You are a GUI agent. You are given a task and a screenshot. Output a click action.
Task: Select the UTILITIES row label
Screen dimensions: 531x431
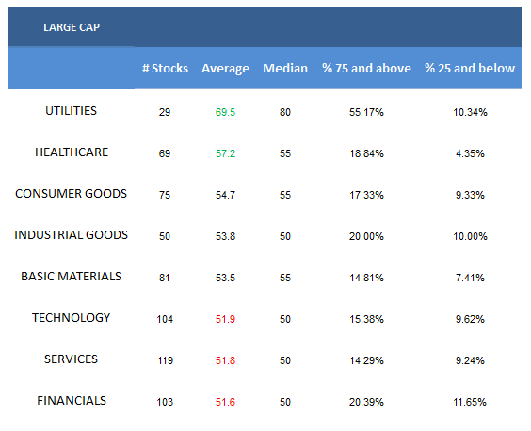pyautogui.click(x=72, y=111)
